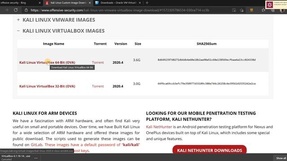The height and width of the screenshot is (161, 287).
Task: Click the canceled VirtualBox exe download item
Action: [x=16, y=157]
